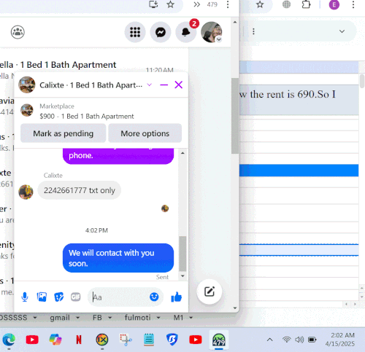Open the FB bookmarks folder
Screen dimensions: 365x352
point(102,318)
